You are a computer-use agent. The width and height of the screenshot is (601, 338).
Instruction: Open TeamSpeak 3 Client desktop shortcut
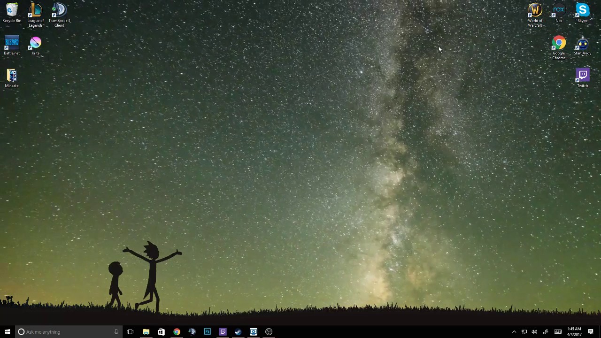(59, 15)
